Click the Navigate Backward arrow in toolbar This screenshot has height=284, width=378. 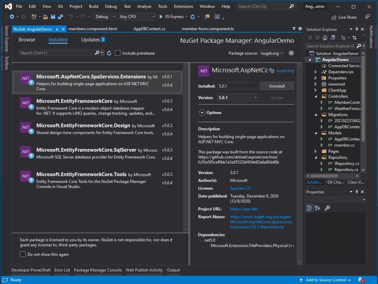click(11, 17)
